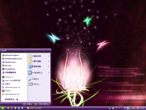Open Internet Explorer quick launch icon

tap(12, 108)
